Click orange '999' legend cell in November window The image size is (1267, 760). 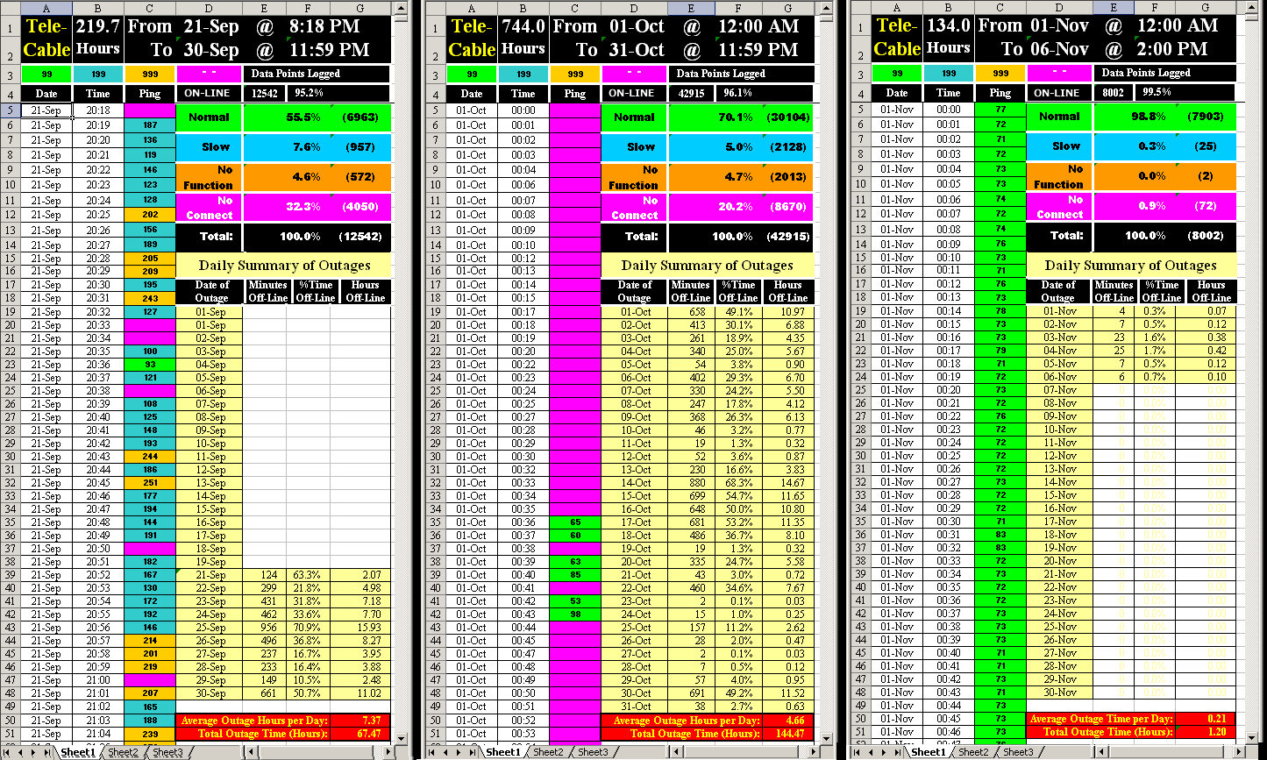coord(1000,73)
